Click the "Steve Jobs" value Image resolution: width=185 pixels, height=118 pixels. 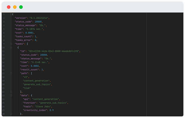pyautogui.click(x=43, y=107)
